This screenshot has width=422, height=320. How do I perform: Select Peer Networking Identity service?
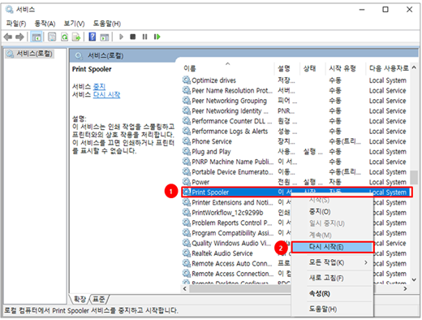tap(230, 110)
